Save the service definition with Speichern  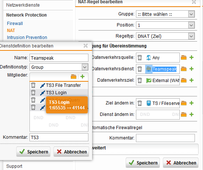pos(34,152)
